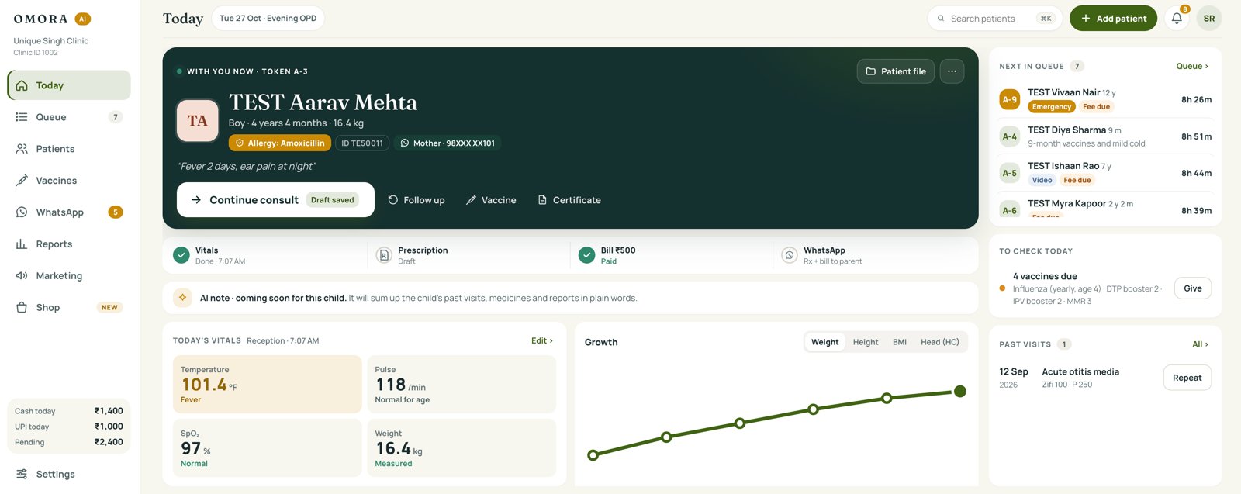This screenshot has width=1241, height=494.
Task: Open Queue in the sidebar
Action: pyautogui.click(x=69, y=117)
